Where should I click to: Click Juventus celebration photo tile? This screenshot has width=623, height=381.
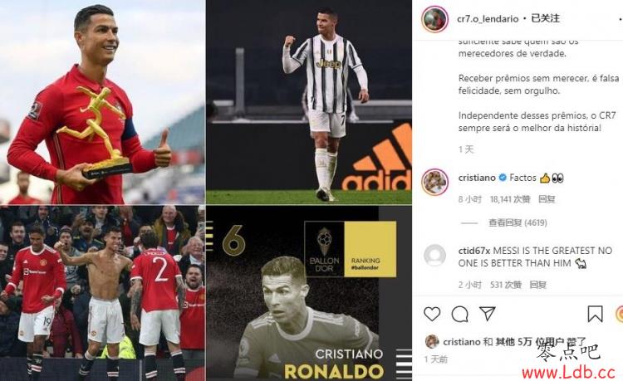click(x=309, y=102)
